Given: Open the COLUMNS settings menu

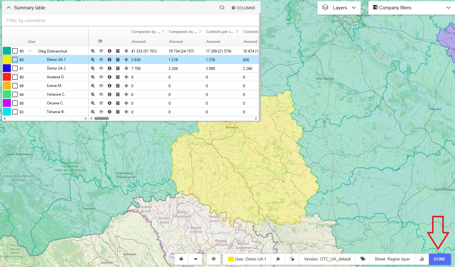Looking at the screenshot, I should (243, 8).
